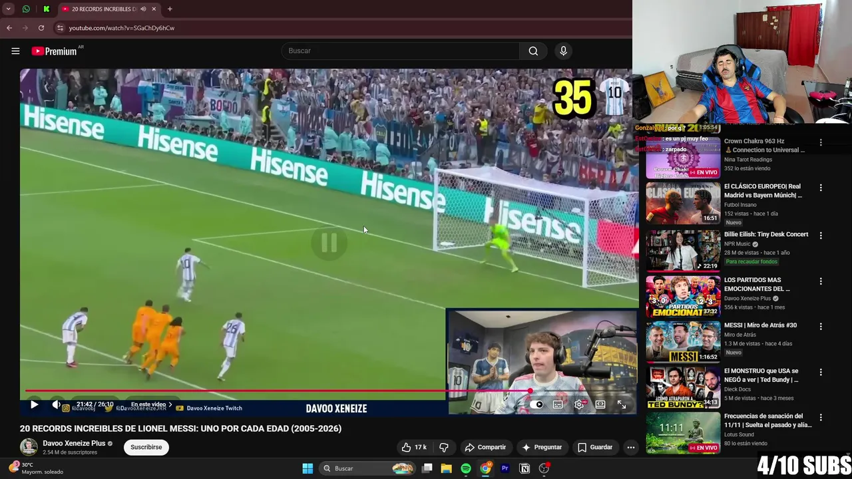
Task: Open Premiere Pro from taskbar
Action: pos(505,468)
